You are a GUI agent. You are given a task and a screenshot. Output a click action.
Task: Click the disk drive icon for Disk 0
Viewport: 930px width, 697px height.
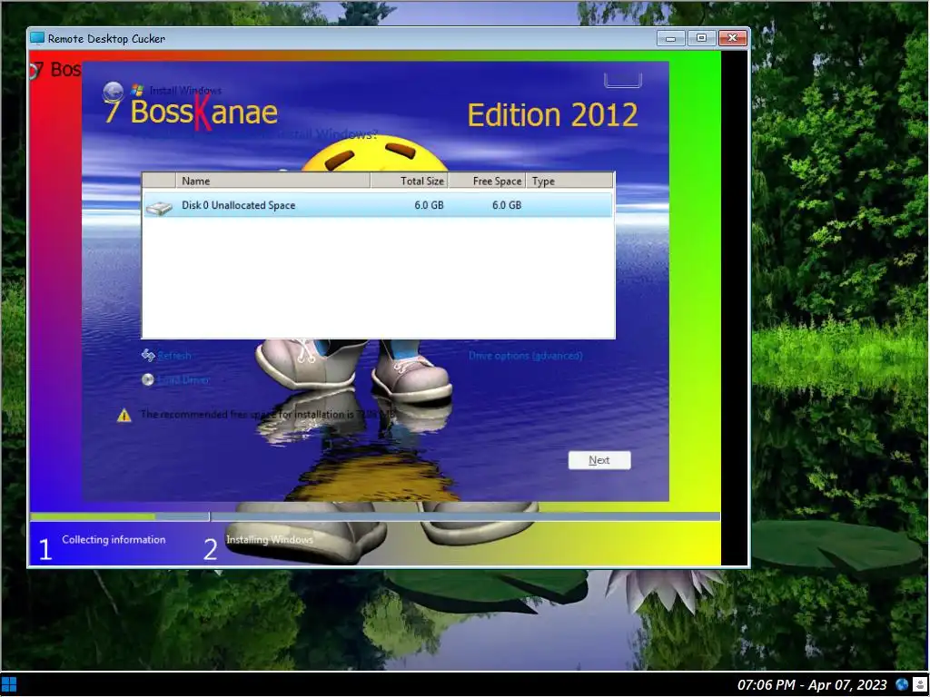[x=159, y=208]
